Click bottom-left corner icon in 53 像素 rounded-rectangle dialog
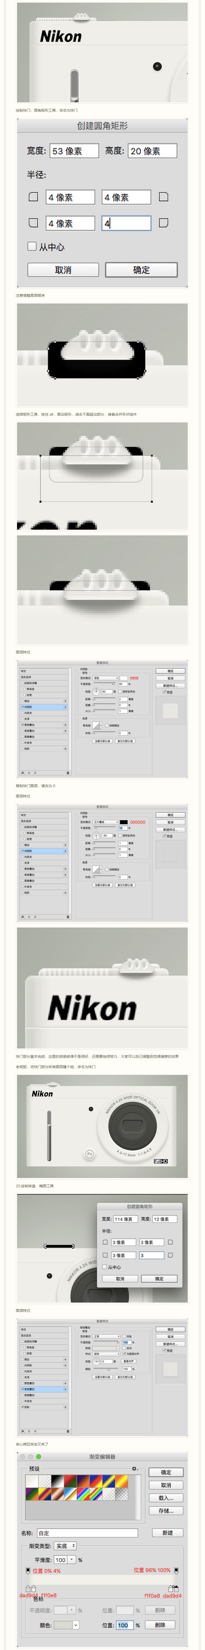Image resolution: width=205 pixels, height=1650 pixels. coord(33,222)
